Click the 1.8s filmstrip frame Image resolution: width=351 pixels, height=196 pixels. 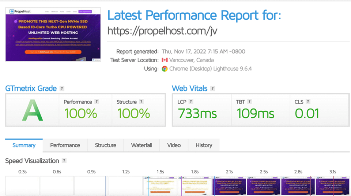195,186
